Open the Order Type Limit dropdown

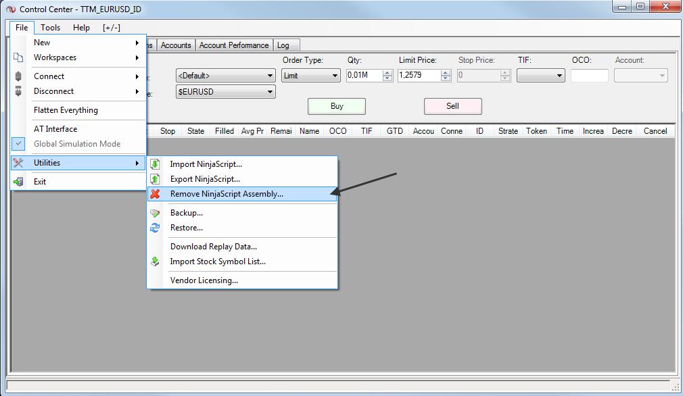click(310, 75)
